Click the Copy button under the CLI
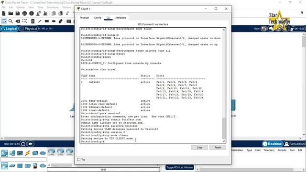The width and height of the screenshot is (306, 172). point(199,148)
